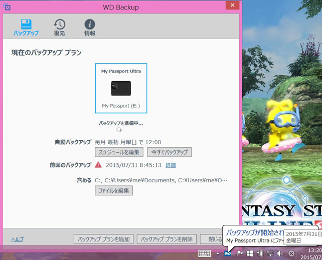Click バックアップ プランを追加 (Add Backup Plan)
The width and height of the screenshot is (322, 260).
(x=103, y=239)
